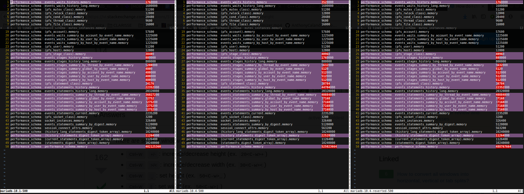Viewport: 524px width, 194px height.
Task: Click socket_instances.memory text in left pane
Action: point(64,121)
